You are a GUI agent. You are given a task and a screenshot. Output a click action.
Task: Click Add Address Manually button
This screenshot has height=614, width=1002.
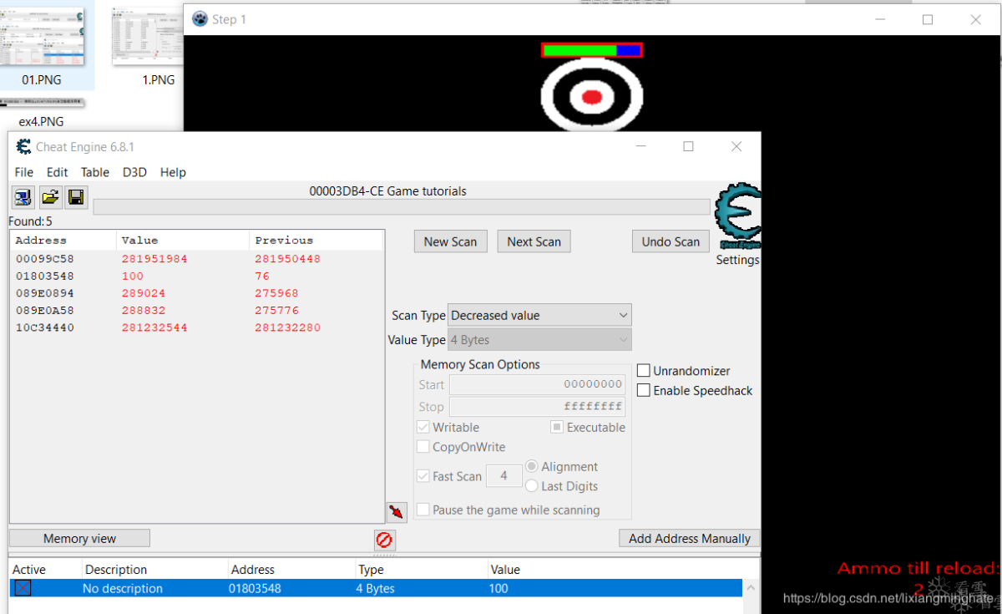(x=689, y=539)
